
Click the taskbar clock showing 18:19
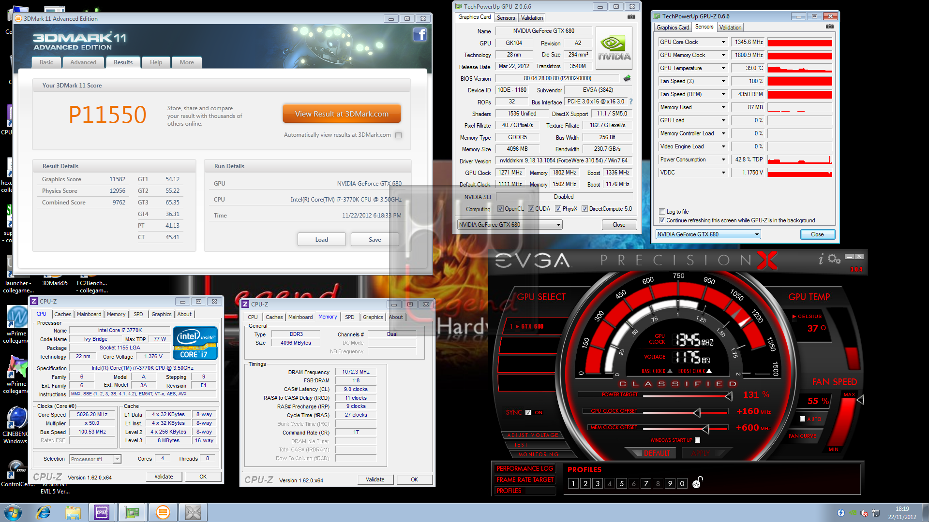click(902, 509)
